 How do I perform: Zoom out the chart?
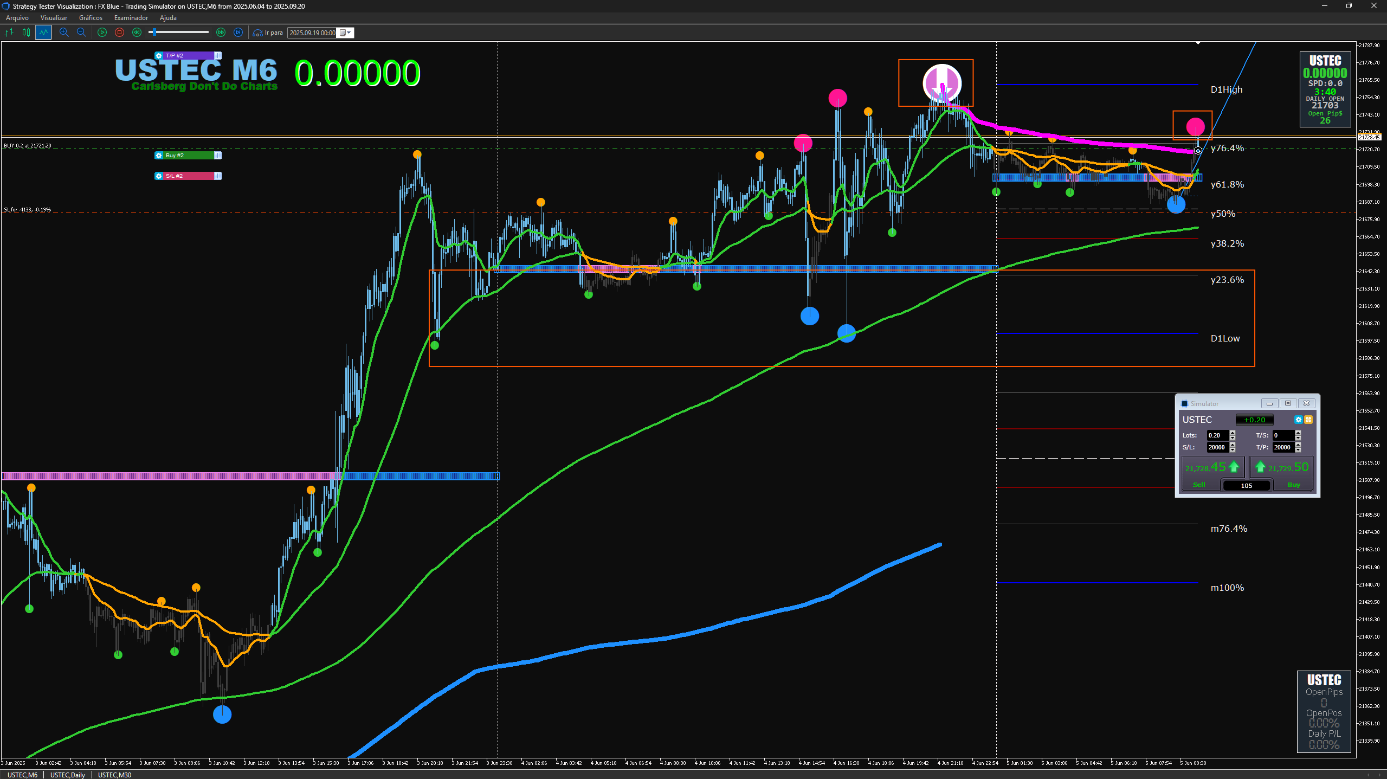pos(81,33)
